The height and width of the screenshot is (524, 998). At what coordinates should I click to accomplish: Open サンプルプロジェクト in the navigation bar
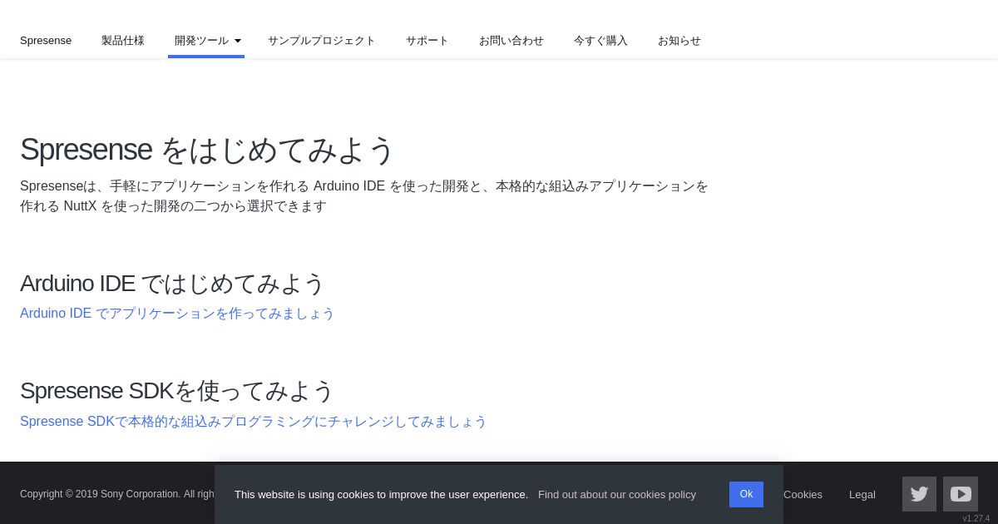point(322,41)
